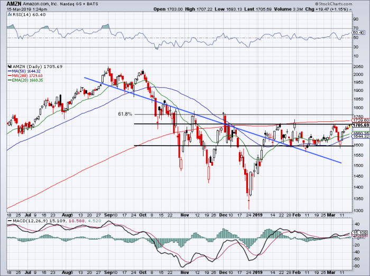
Task: Click the 2019 date label under the price panel
Action: 257,215
